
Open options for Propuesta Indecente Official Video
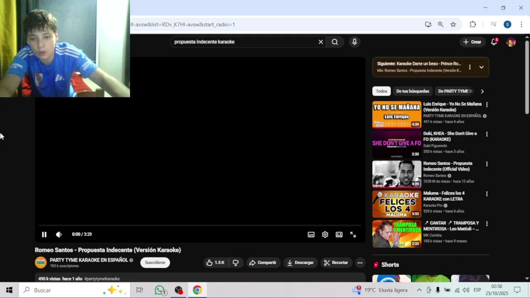tap(487, 164)
